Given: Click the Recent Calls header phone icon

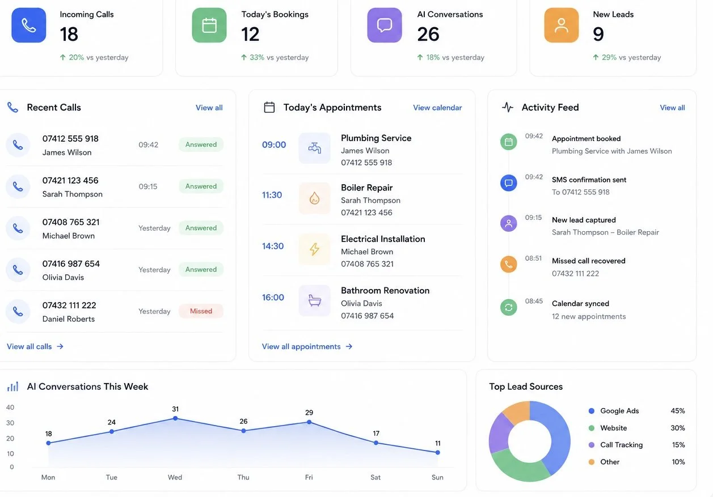Looking at the screenshot, I should [12, 107].
